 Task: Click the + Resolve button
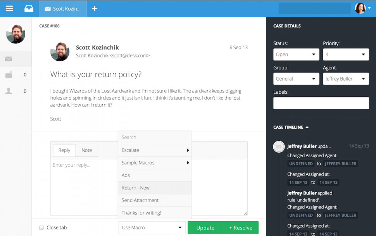click(241, 227)
